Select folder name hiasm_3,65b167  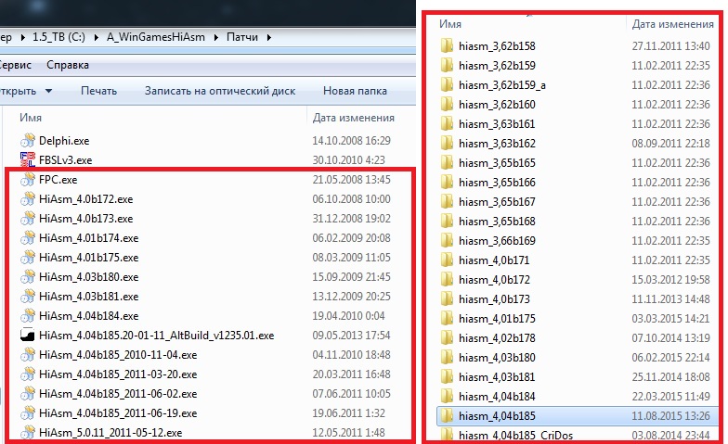pos(497,202)
